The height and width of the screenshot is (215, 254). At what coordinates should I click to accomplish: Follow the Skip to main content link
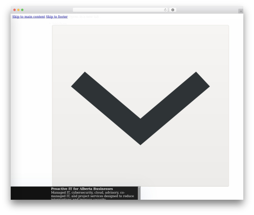click(x=28, y=17)
